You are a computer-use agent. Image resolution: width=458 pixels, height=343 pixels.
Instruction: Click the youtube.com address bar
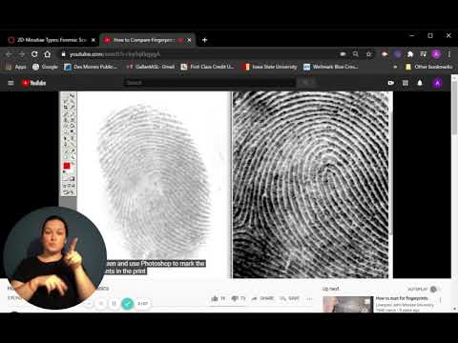coord(198,54)
